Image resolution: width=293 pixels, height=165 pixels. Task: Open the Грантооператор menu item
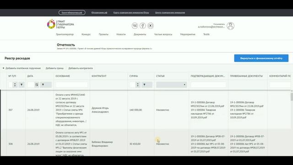coord(65,34)
